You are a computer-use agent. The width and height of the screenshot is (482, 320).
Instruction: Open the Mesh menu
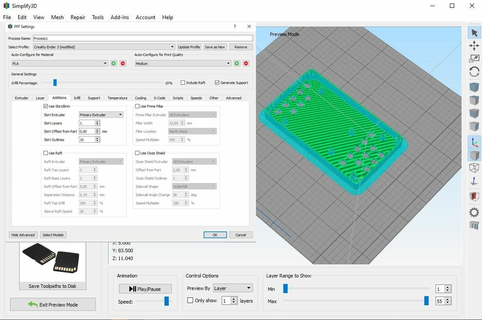point(57,17)
